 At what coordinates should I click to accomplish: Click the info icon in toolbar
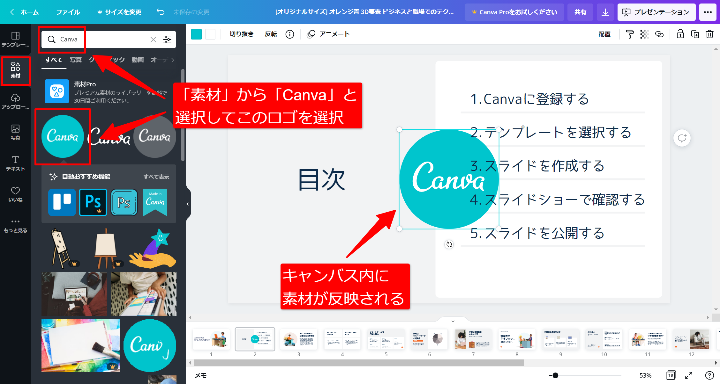[290, 34]
